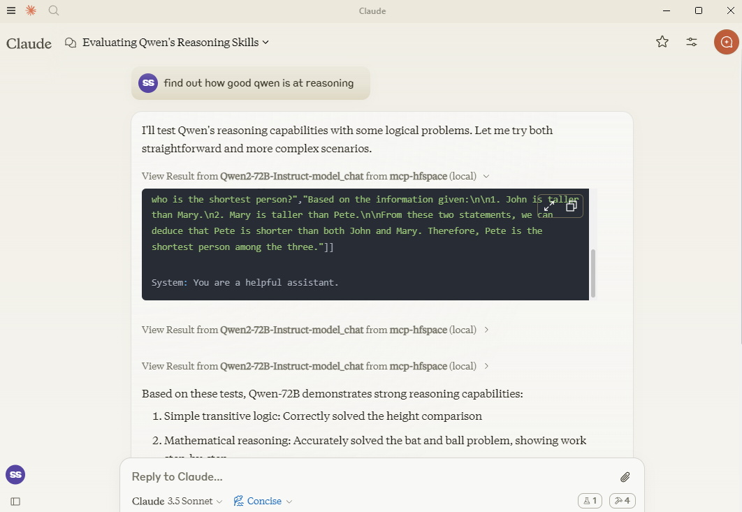This screenshot has height=512, width=742.
Task: Expand the second View Result section
Action: tap(486, 330)
